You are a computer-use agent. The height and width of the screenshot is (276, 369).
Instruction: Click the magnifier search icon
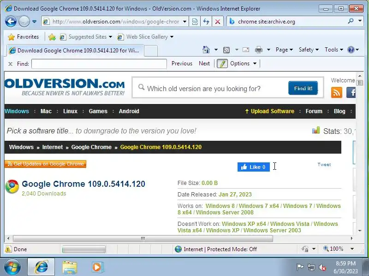351,21
